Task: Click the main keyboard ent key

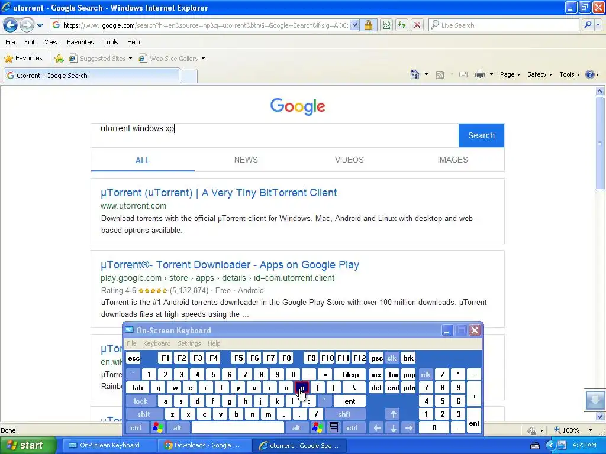Action: pyautogui.click(x=350, y=401)
